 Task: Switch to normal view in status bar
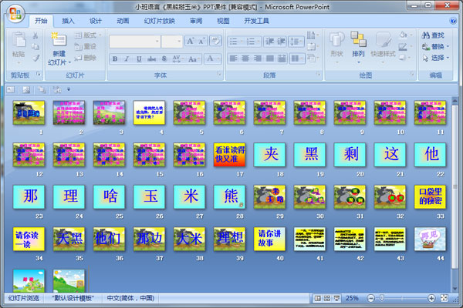coord(316,298)
